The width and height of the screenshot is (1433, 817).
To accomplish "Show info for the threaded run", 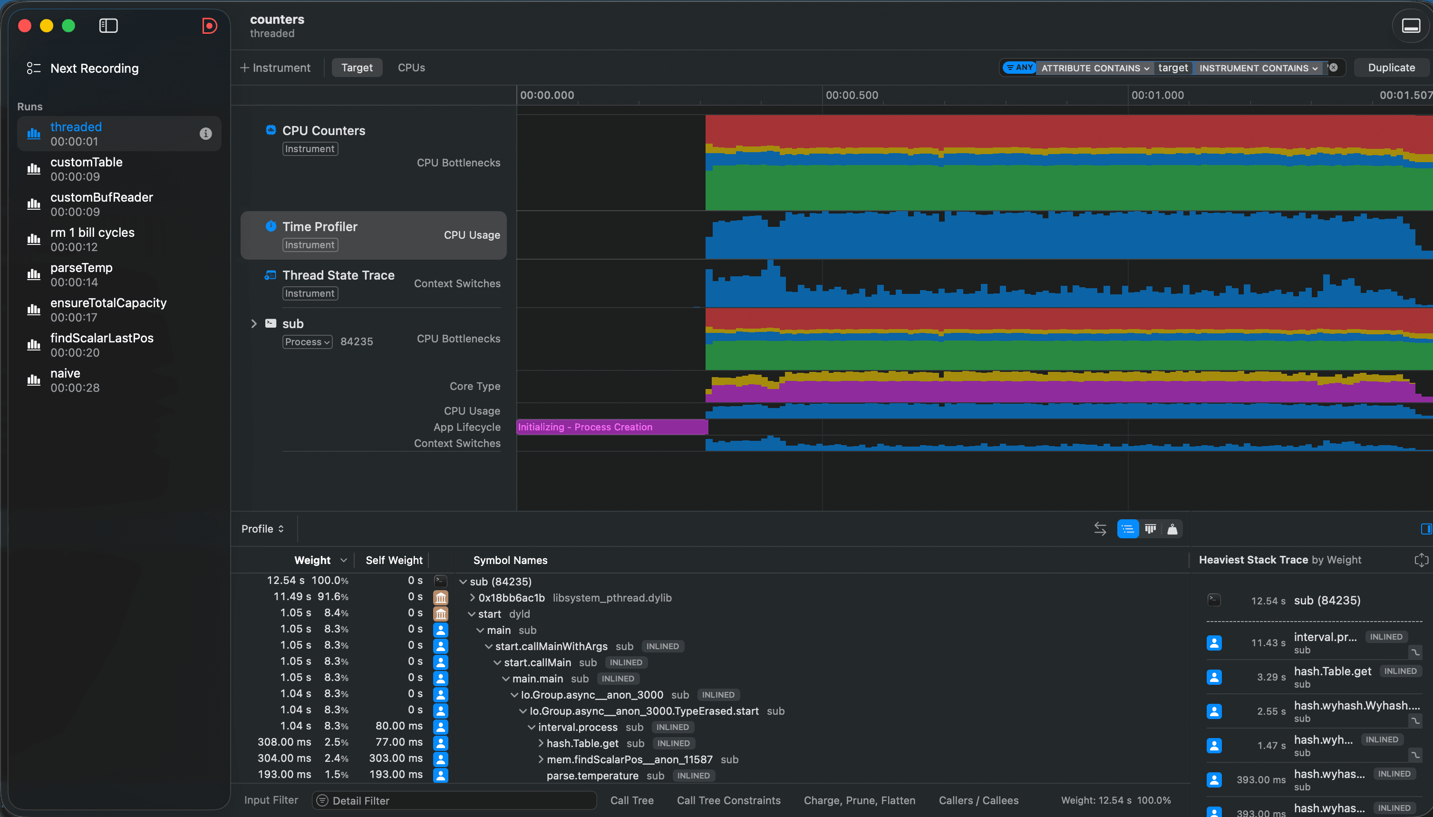I will tap(206, 134).
